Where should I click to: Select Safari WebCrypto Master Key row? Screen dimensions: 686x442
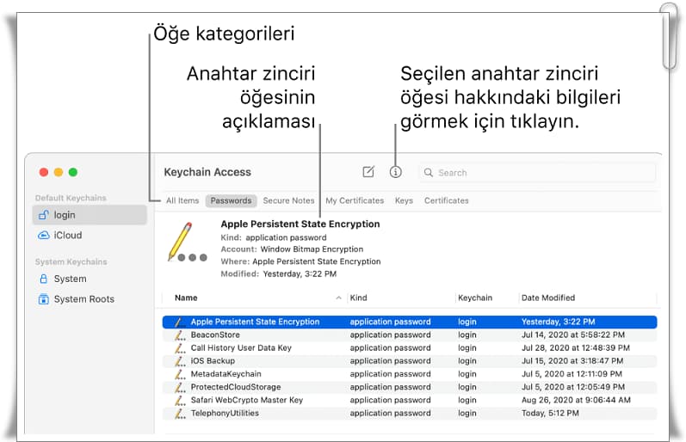[x=410, y=400]
